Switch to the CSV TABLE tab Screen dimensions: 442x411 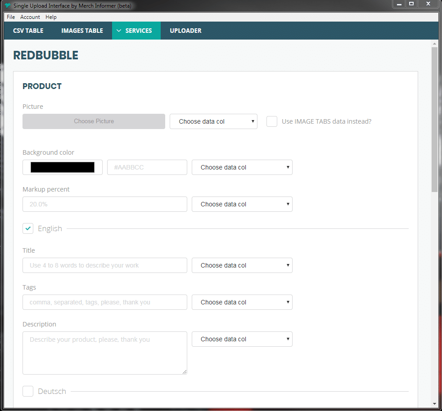28,31
